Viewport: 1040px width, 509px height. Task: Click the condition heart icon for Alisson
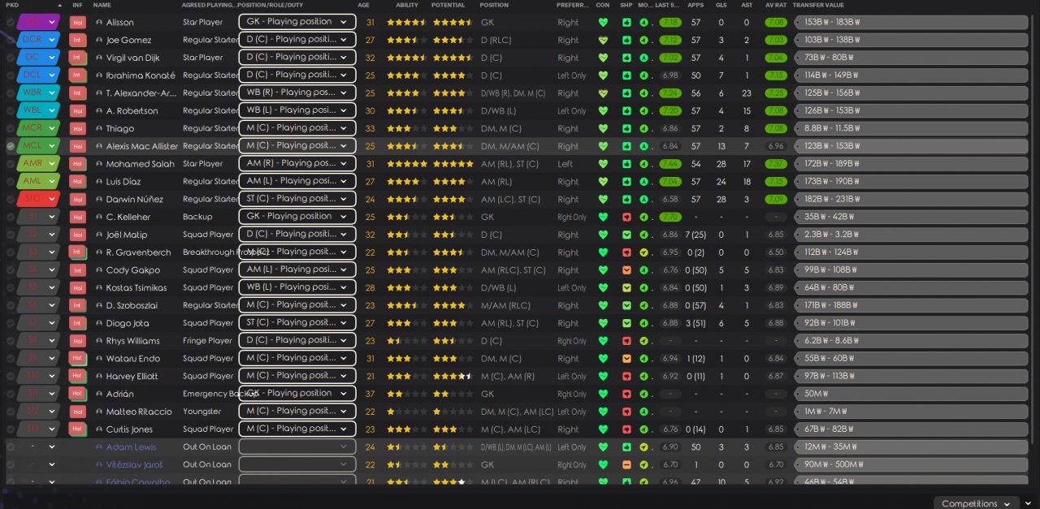click(603, 23)
